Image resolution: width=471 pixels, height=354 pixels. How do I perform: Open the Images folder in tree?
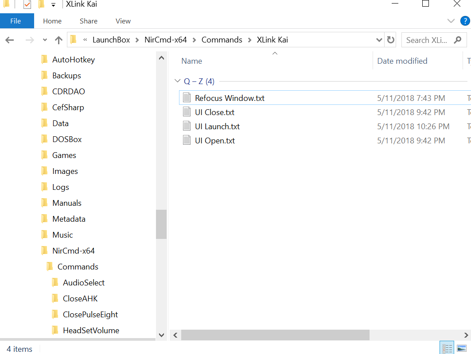pos(65,171)
